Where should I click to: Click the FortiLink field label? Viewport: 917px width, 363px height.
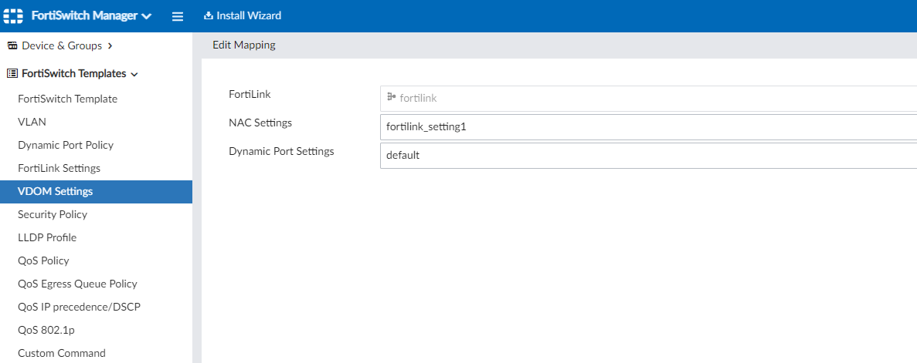pyautogui.click(x=250, y=94)
